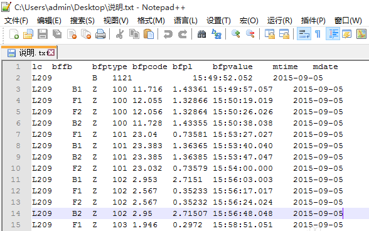Paste with the clipboard toolbar icon

point(149,34)
